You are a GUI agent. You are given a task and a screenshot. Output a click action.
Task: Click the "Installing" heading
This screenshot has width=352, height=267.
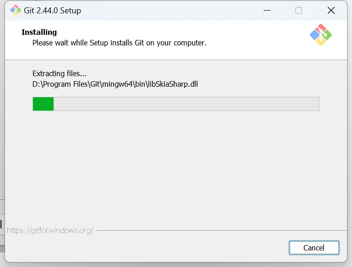(39, 32)
